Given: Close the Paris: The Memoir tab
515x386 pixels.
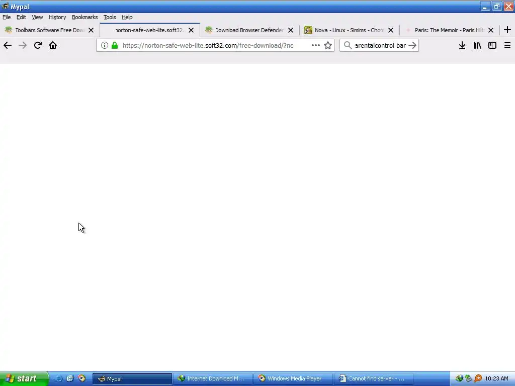Looking at the screenshot, I should coord(491,30).
